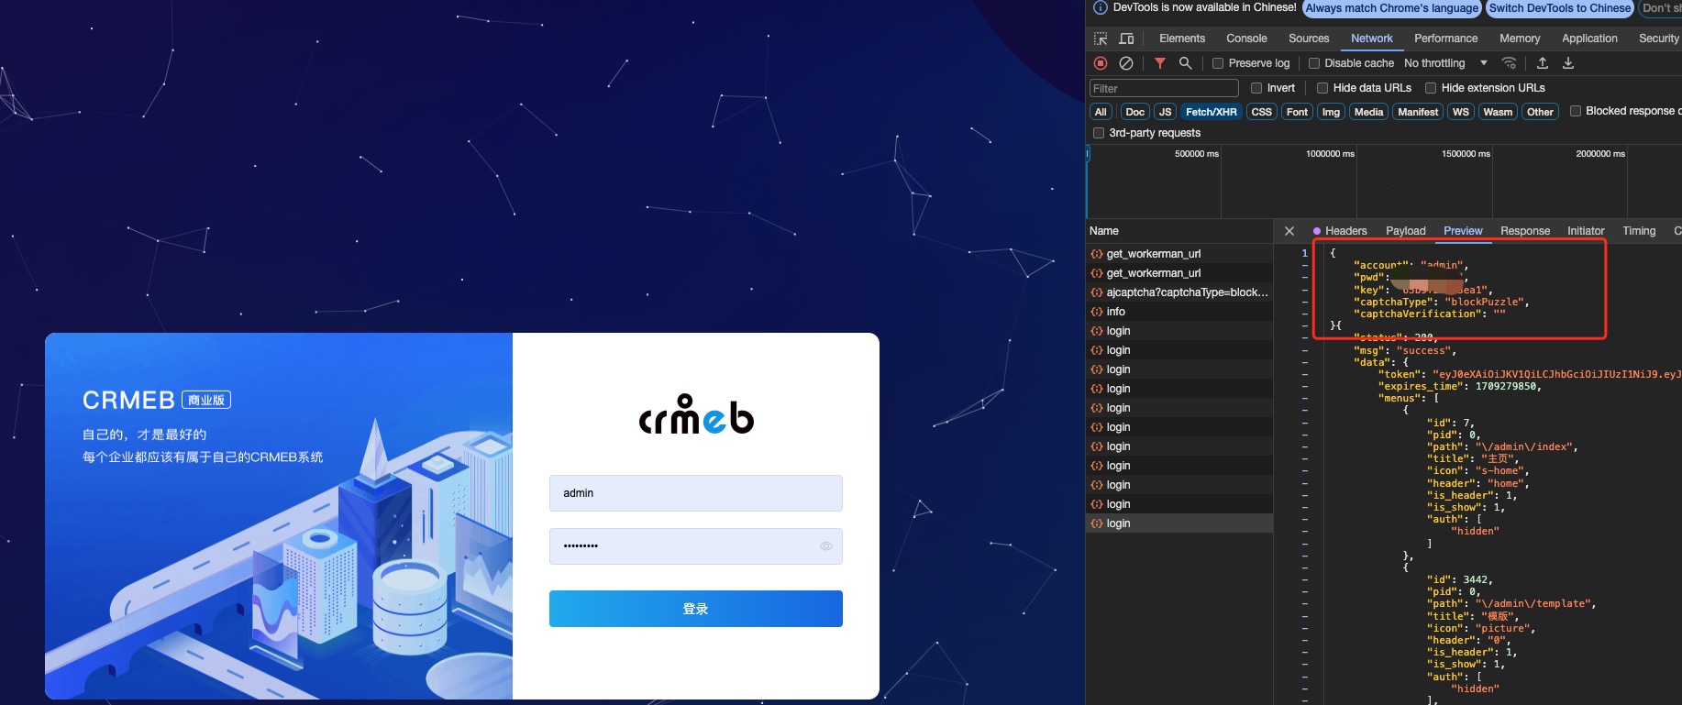The height and width of the screenshot is (705, 1682).
Task: Click the password input field
Action: (x=696, y=546)
